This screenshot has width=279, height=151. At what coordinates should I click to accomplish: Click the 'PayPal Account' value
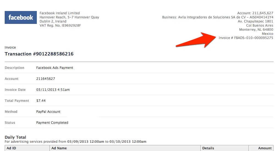pyautogui.click(x=48, y=111)
